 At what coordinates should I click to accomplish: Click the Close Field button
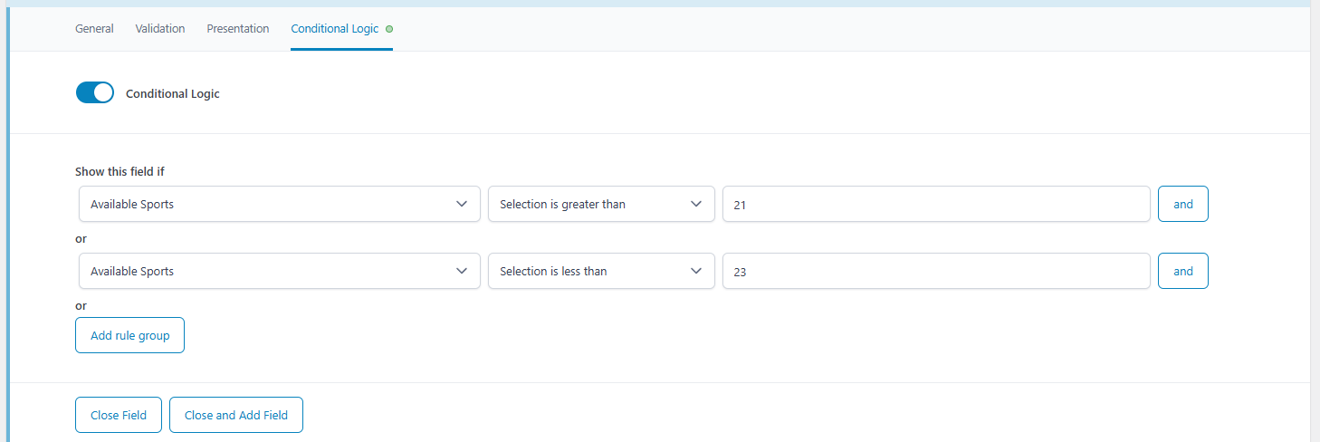(x=119, y=415)
